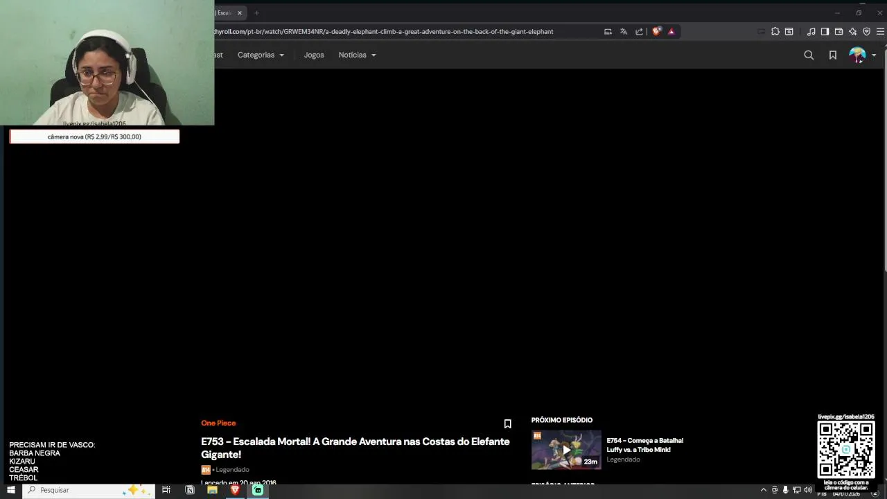The width and height of the screenshot is (887, 499).
Task: Open the notification center icon
Action: (x=875, y=493)
